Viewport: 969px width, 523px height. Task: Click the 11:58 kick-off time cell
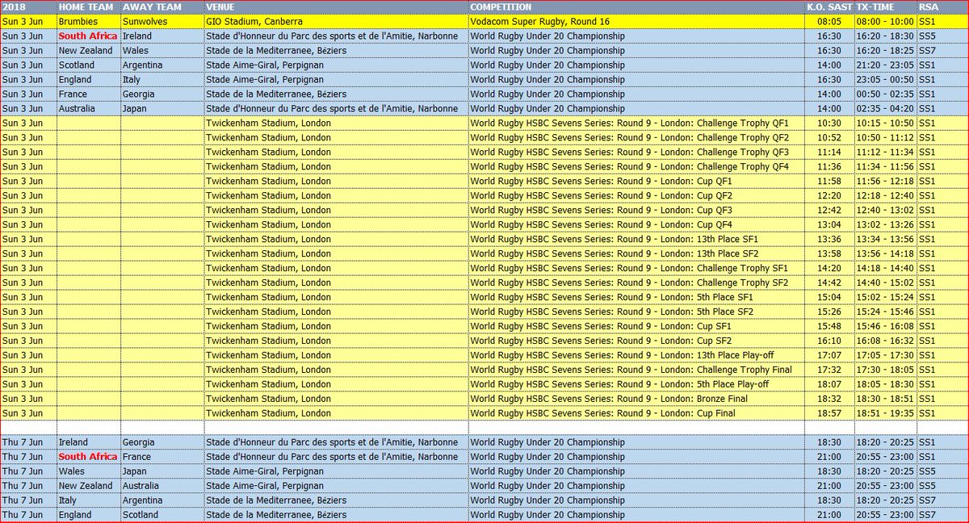click(x=828, y=182)
